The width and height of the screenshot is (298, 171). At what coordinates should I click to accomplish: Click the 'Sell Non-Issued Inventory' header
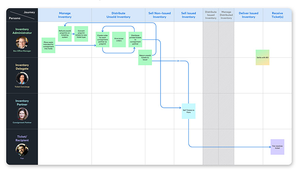(x=159, y=15)
